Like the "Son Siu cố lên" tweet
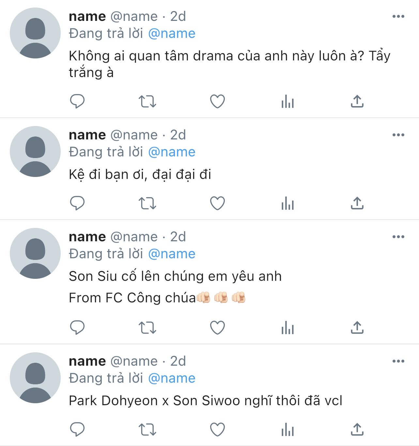 coord(217,327)
